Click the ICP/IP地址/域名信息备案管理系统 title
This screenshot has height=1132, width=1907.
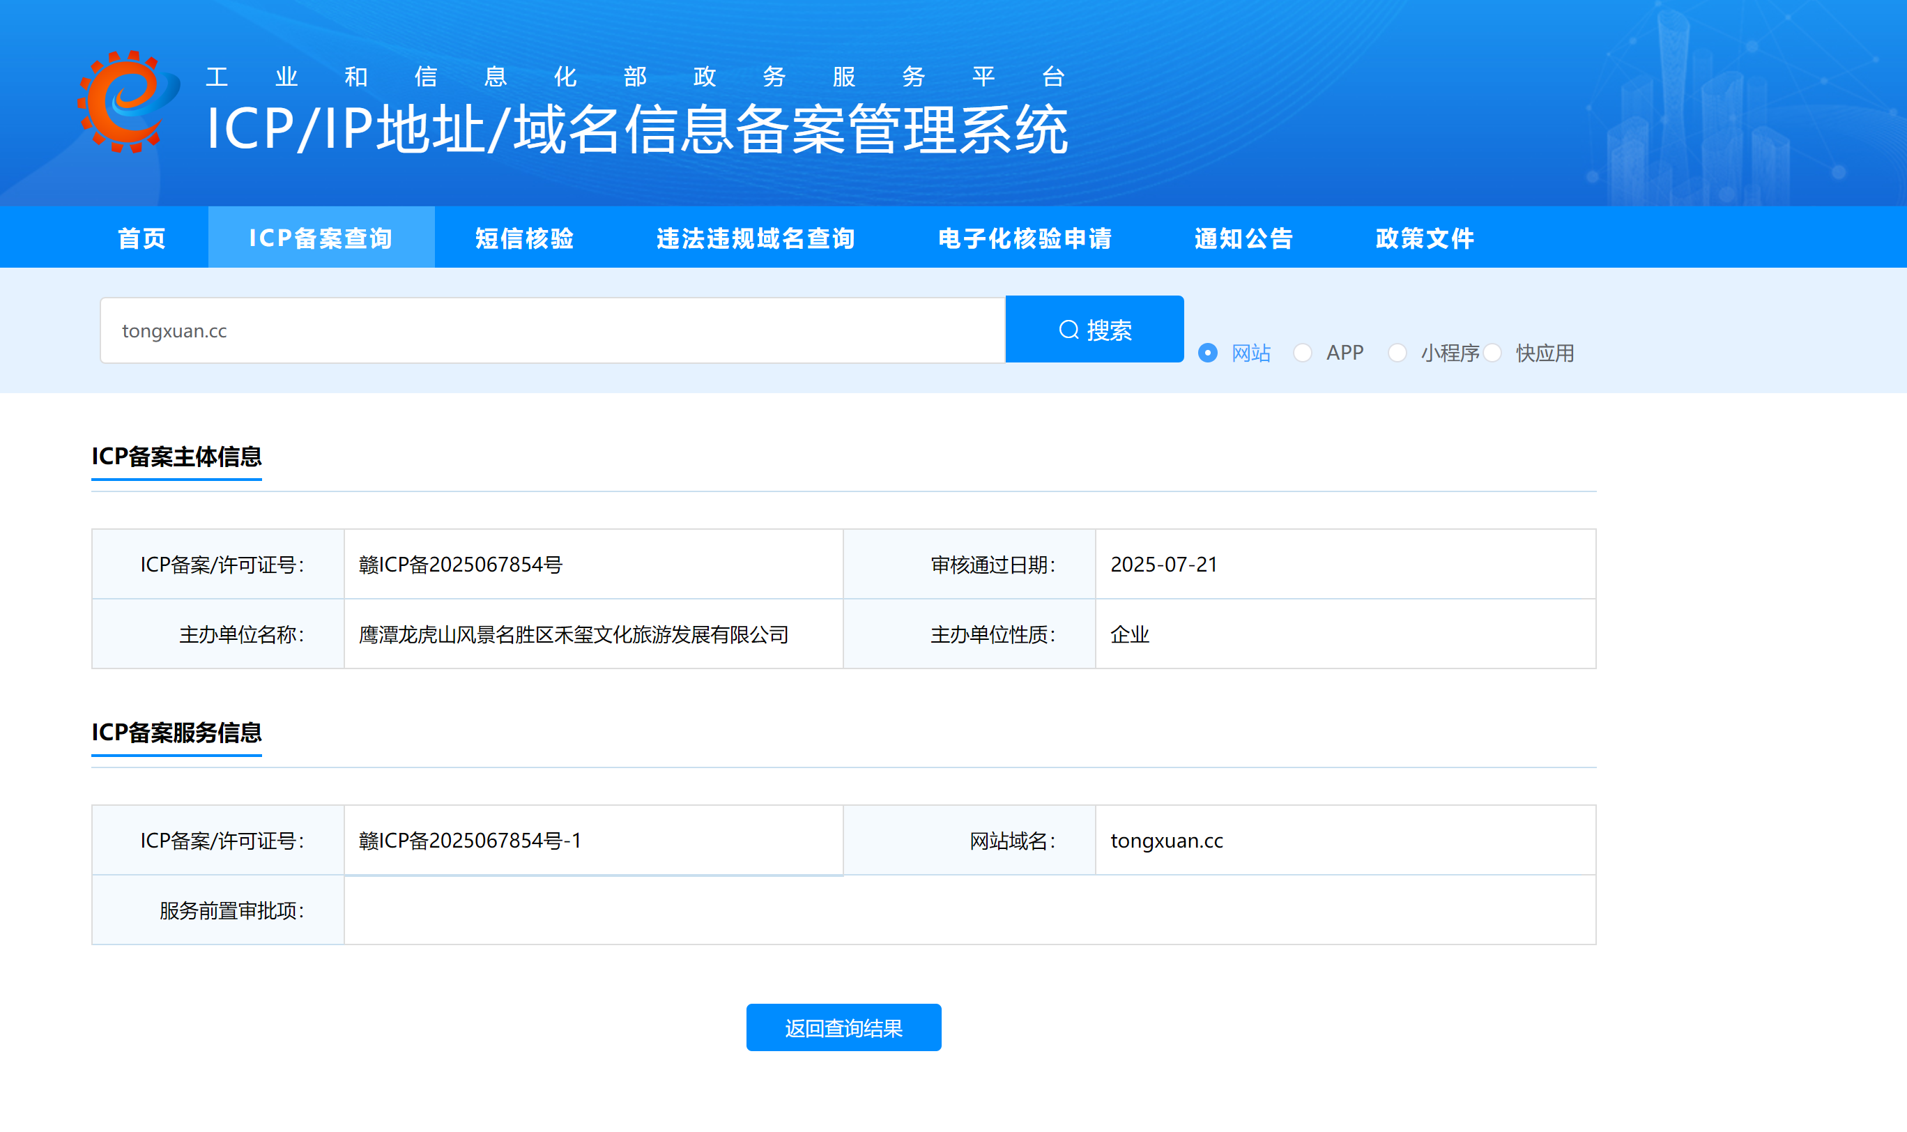tap(637, 130)
